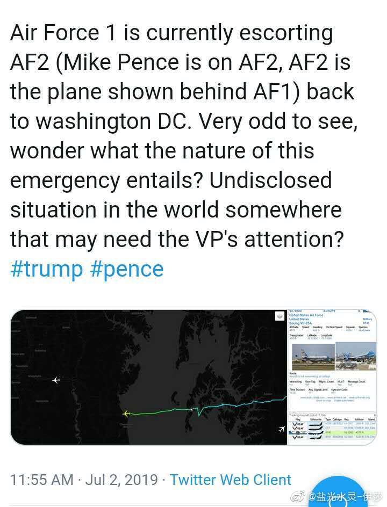Image resolution: width=387 pixels, height=507 pixels.
Task: Open the #pence hashtag
Action: [x=127, y=269]
